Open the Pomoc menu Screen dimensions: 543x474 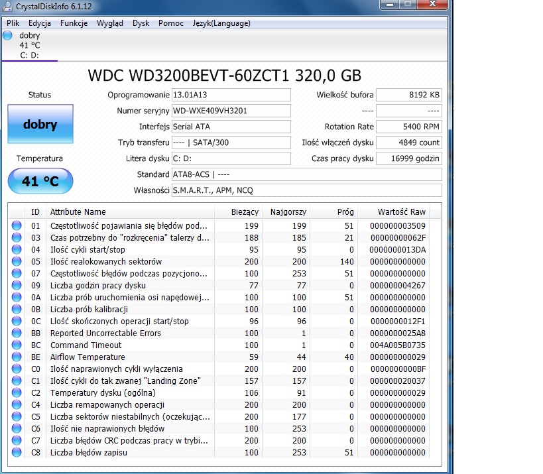tap(171, 23)
